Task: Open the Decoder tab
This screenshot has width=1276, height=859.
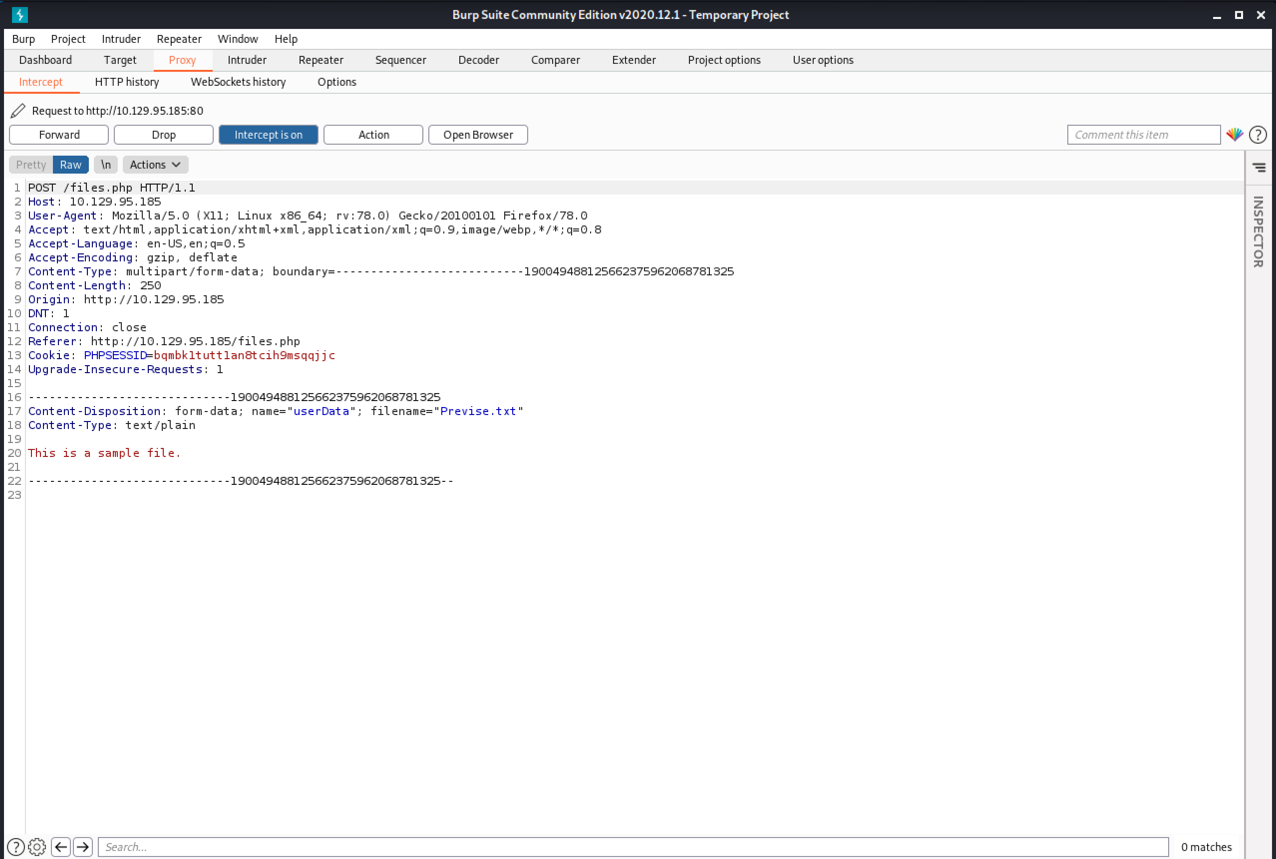Action: 478,60
